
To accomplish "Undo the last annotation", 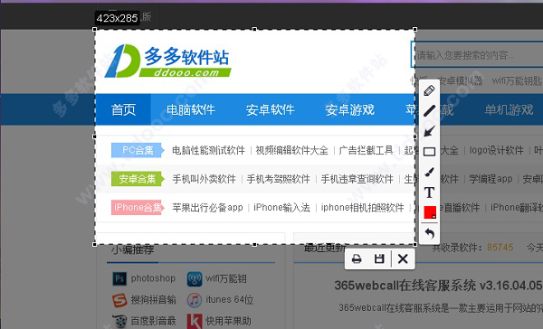I will click(429, 233).
